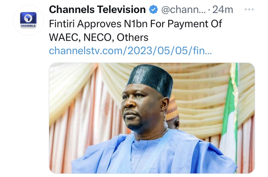Follow the channelstv.com/2023/05/05 article link
Image resolution: width=268 pixels, height=177 pixels.
pyautogui.click(x=130, y=51)
